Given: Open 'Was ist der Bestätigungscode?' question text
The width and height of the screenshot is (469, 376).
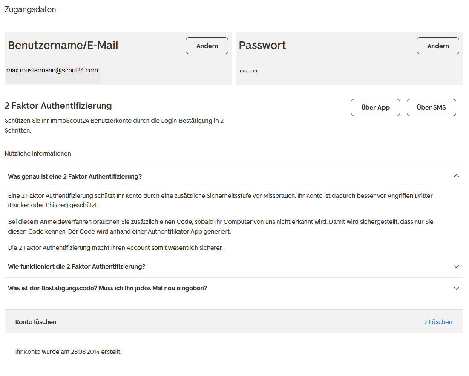Looking at the screenshot, I should click(107, 288).
